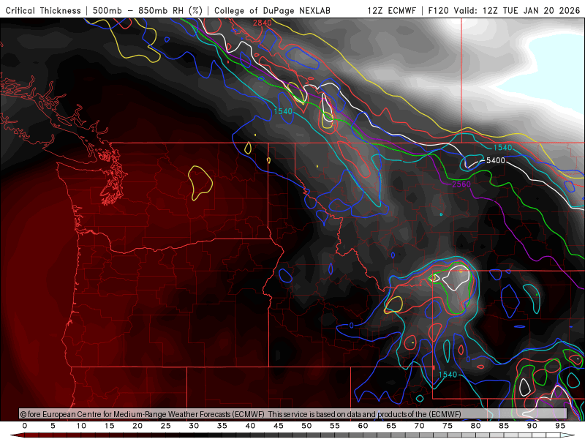Select the "20" tick on the legend

[x=137, y=426]
